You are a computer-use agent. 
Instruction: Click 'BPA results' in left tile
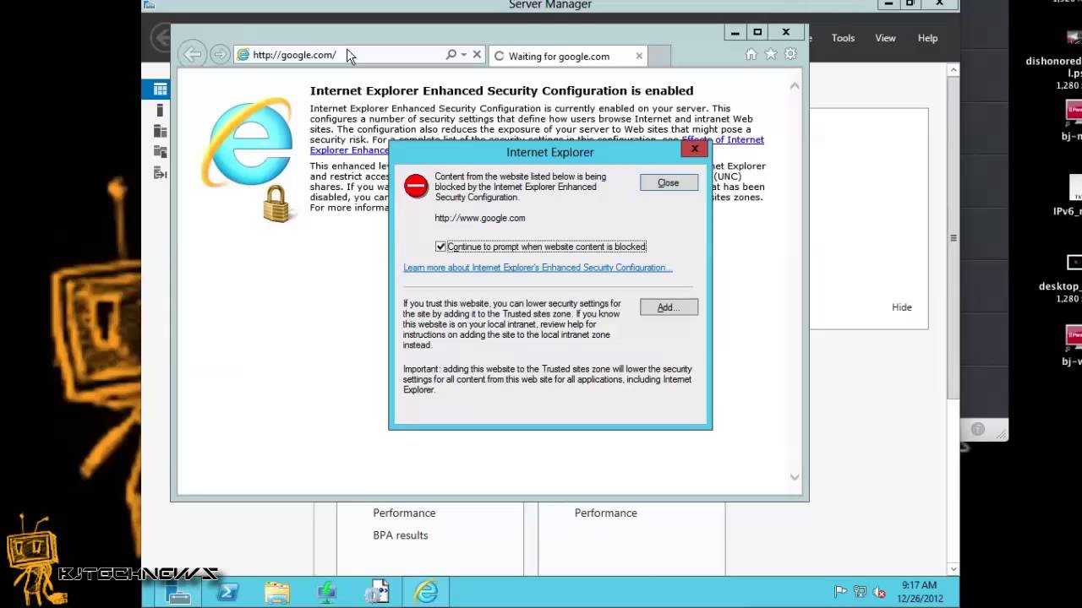pyautogui.click(x=401, y=535)
